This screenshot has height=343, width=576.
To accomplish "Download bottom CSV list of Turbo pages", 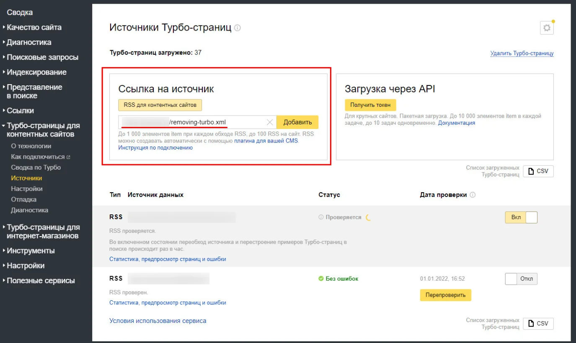I will 538,323.
